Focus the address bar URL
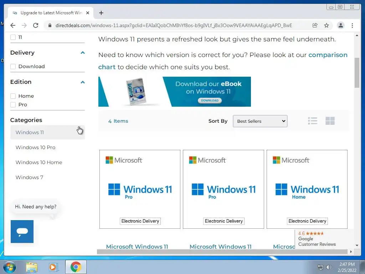Viewport: 365px width, 274px height. coord(174,25)
